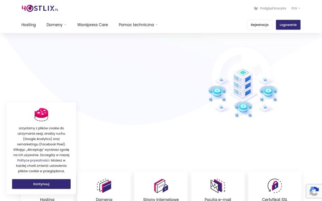Click the Poczta e-mail envelope icon

(x=218, y=186)
